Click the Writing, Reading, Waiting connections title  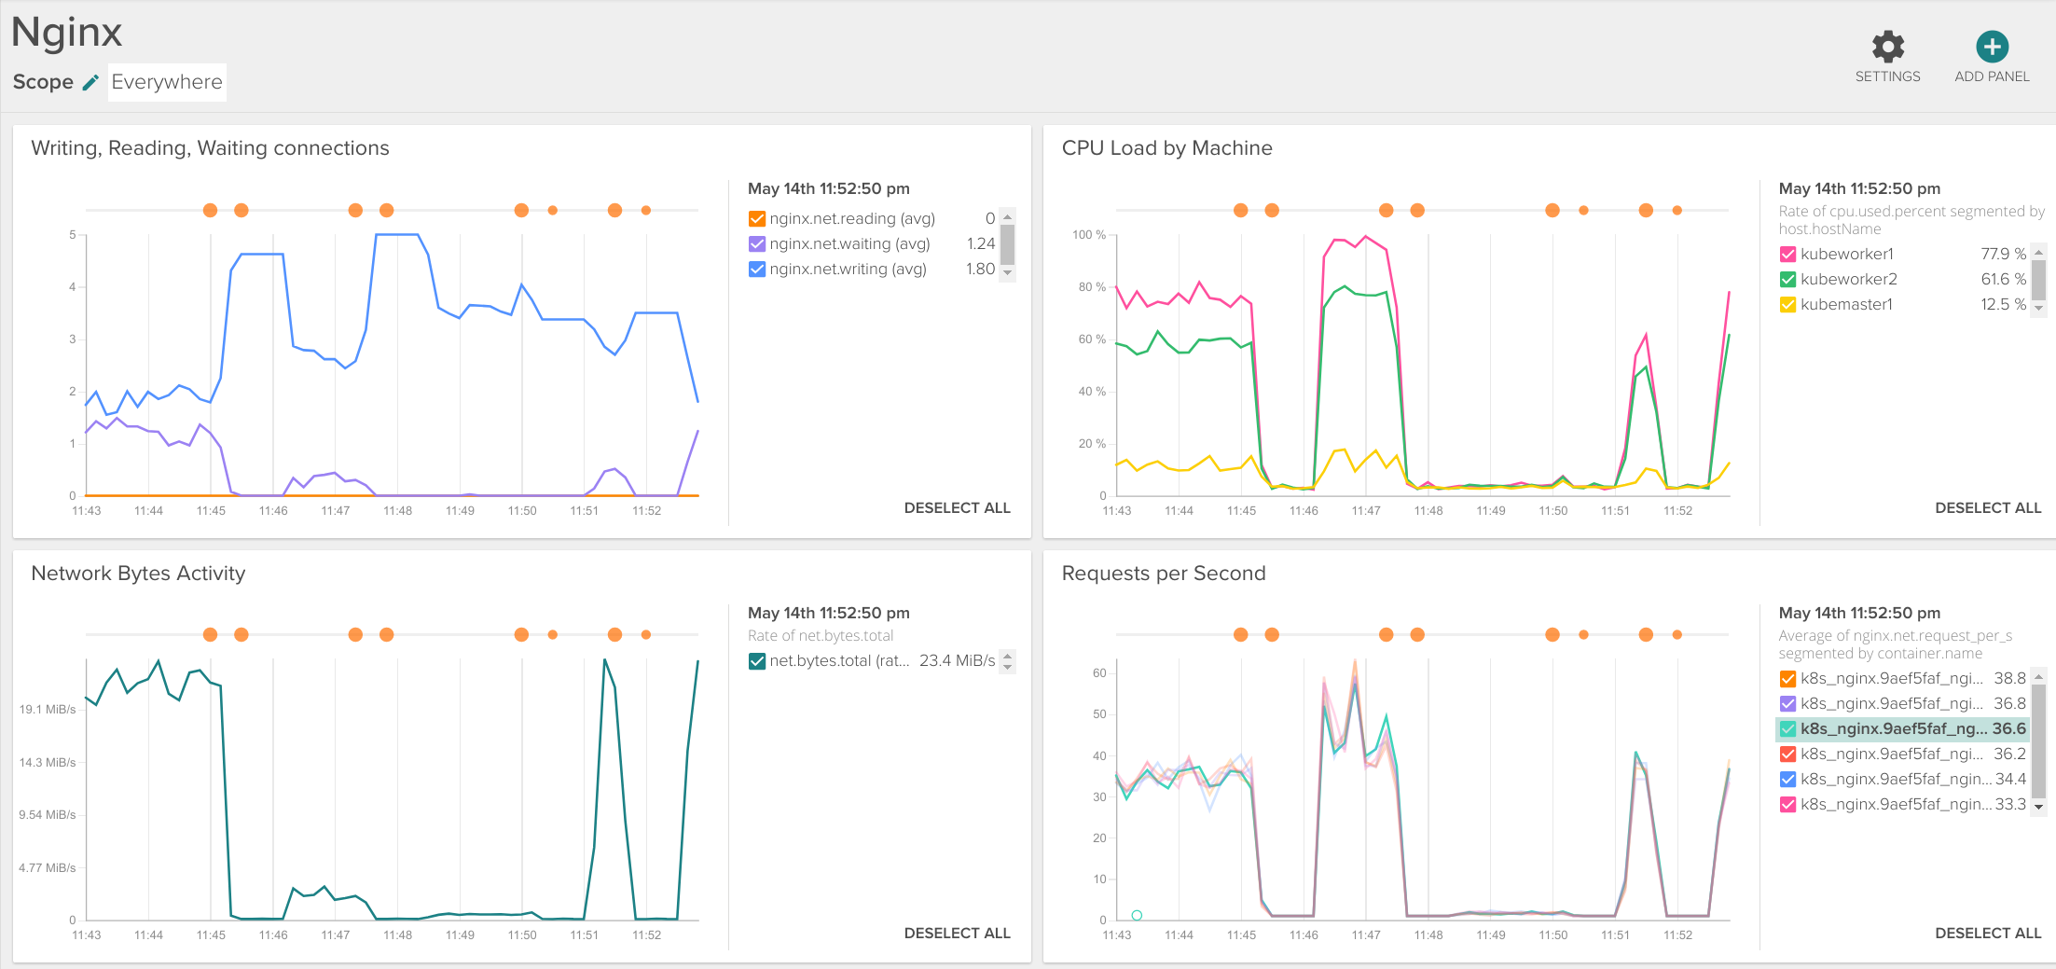[210, 148]
